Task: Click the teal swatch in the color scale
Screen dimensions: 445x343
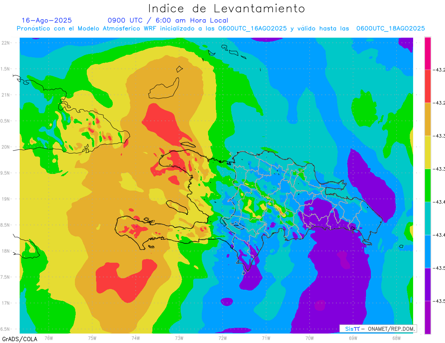Action: [428, 218]
